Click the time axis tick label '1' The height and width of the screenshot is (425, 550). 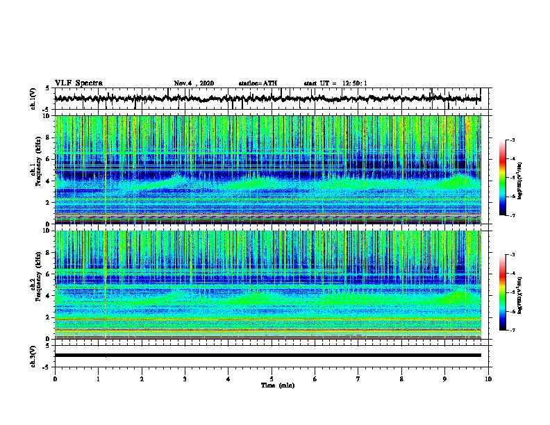point(98,379)
